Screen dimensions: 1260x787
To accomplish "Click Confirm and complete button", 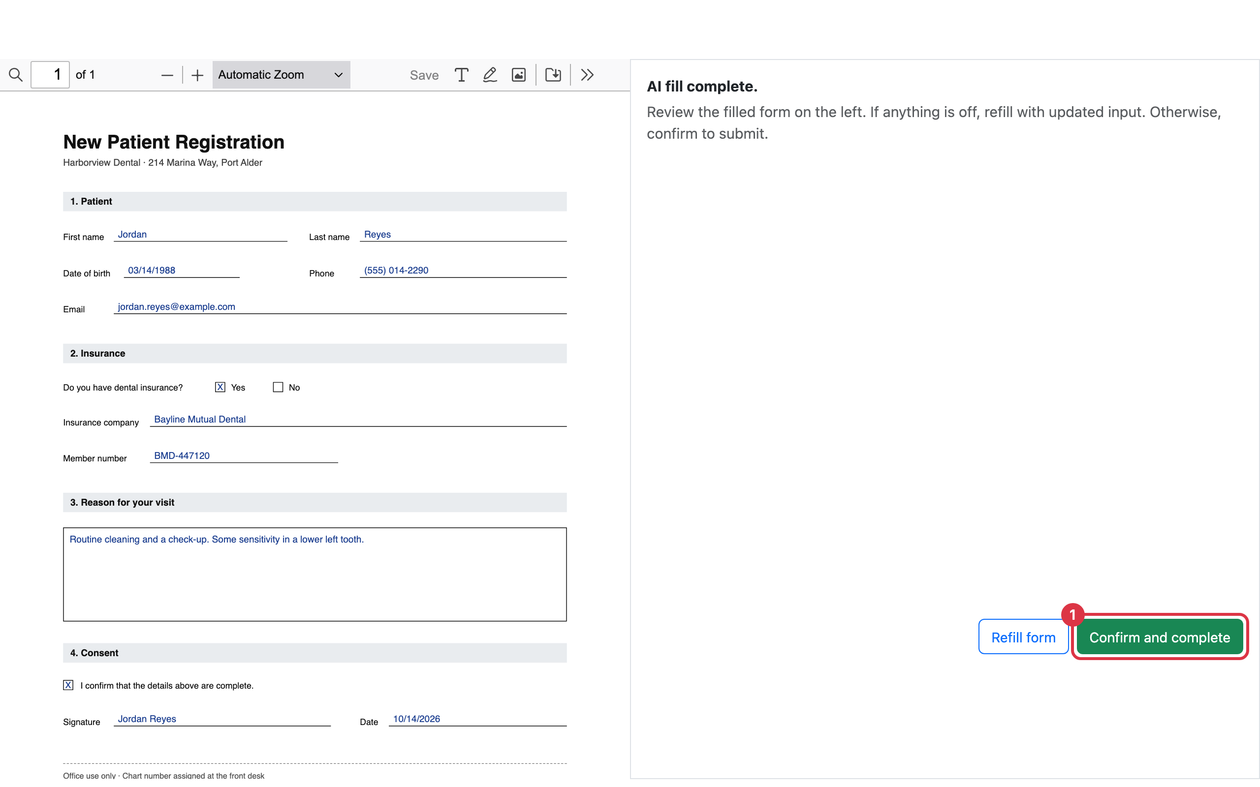I will click(x=1160, y=637).
